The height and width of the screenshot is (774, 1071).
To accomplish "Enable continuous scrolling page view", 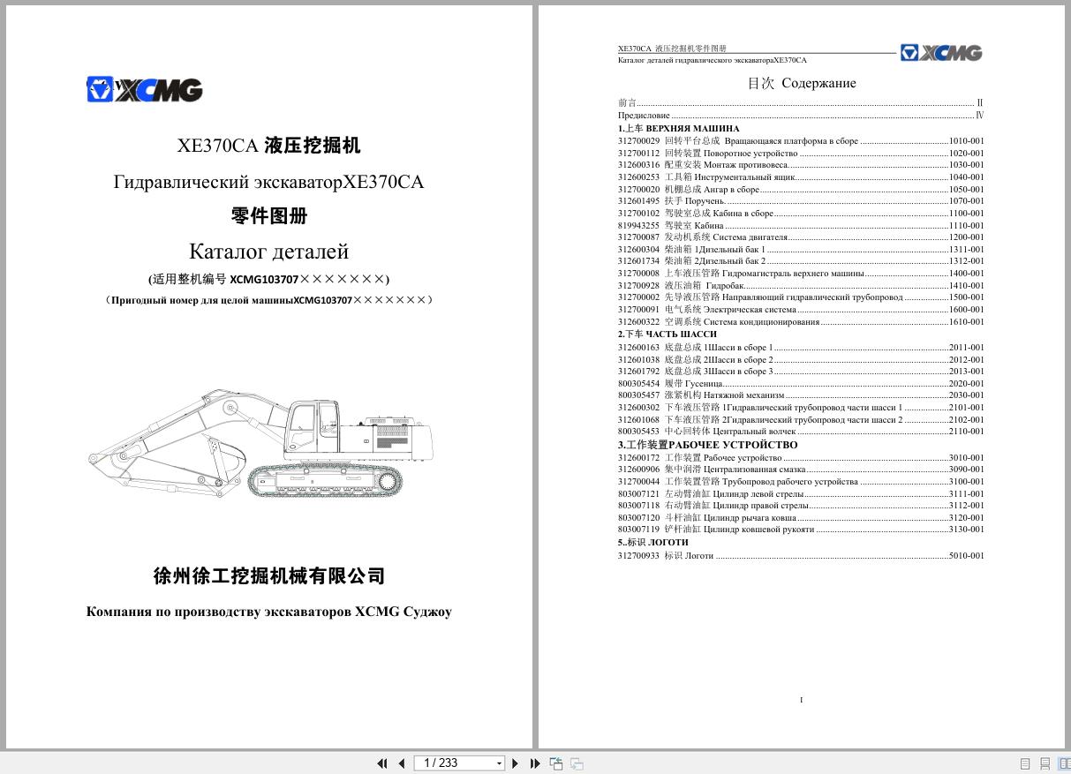I will pos(1045,763).
